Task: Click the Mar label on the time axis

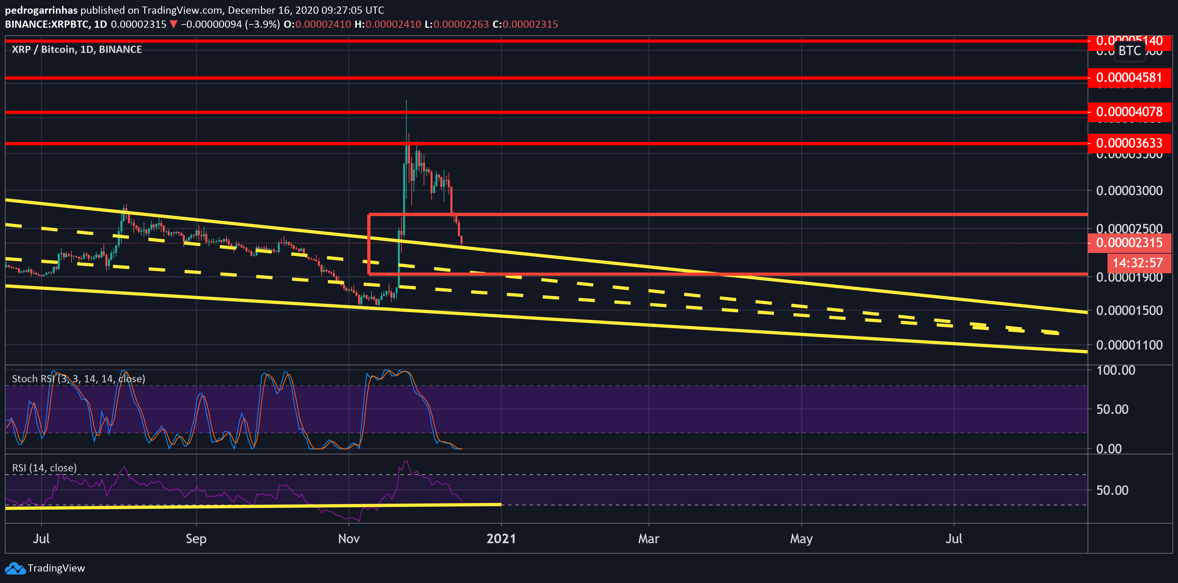Action: coord(649,539)
